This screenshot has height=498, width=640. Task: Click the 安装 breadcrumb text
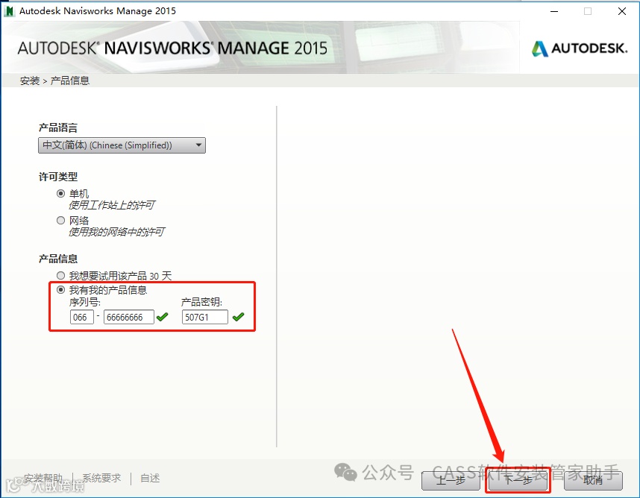pyautogui.click(x=30, y=81)
